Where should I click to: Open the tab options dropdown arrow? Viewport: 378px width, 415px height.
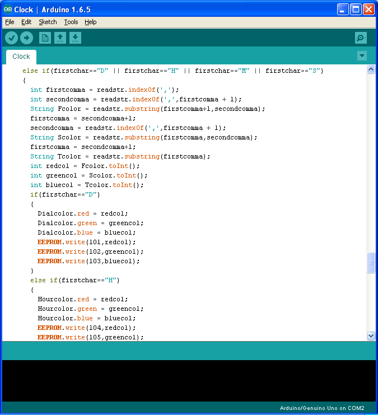362,55
